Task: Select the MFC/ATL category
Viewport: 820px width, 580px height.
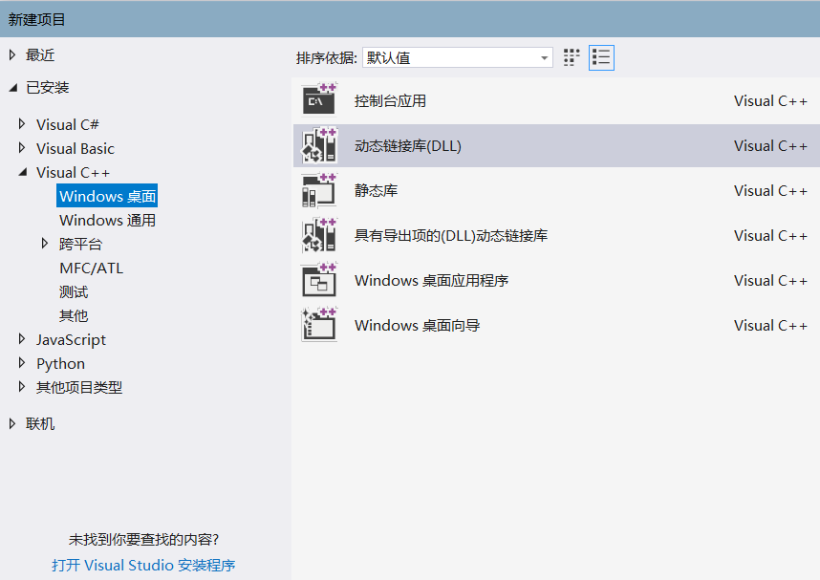Action: (87, 268)
